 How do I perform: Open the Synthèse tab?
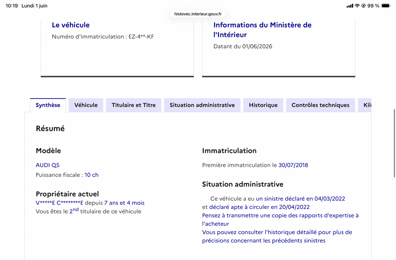click(x=48, y=105)
